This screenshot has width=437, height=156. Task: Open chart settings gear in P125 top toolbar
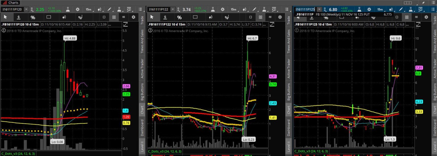(x=369, y=9)
